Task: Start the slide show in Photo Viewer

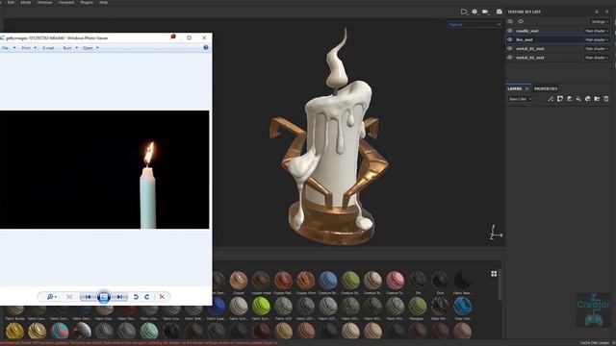Action: (104, 297)
